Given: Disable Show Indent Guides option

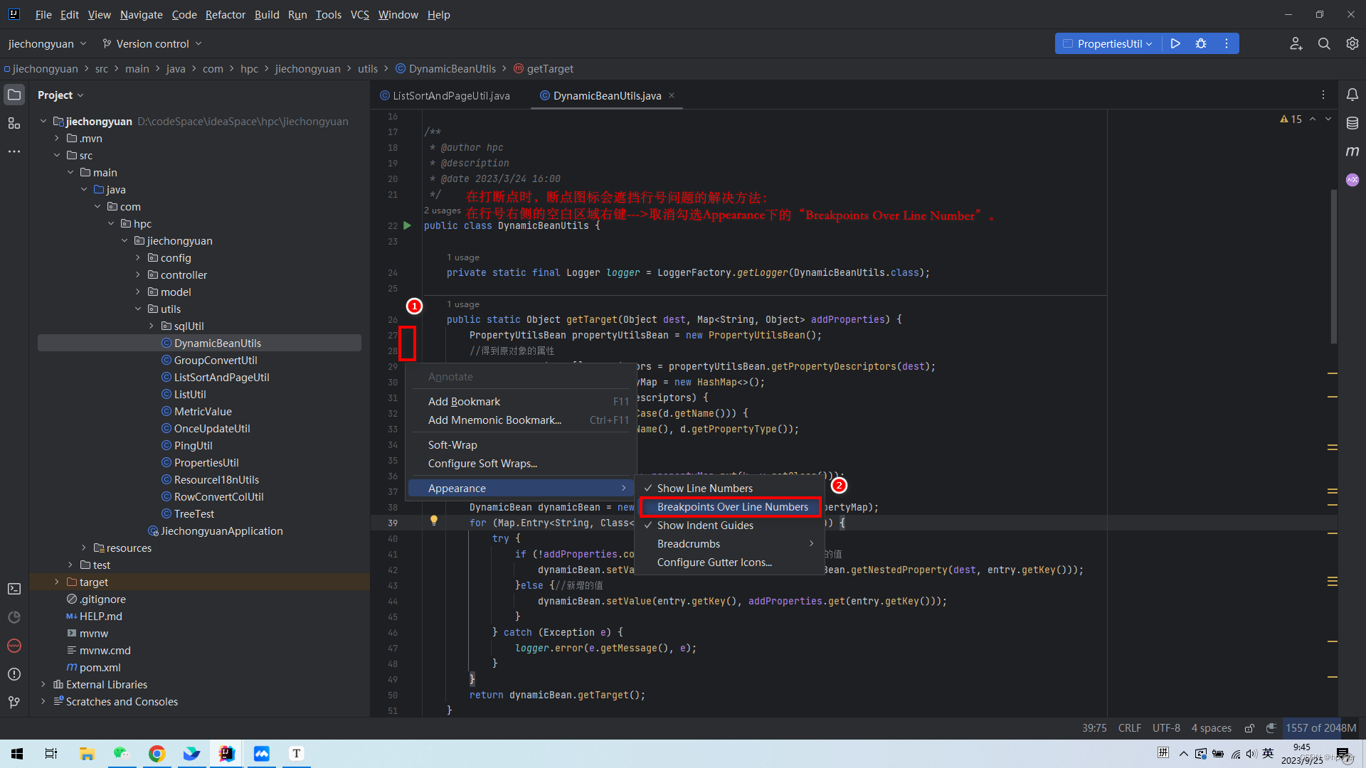Looking at the screenshot, I should 704,526.
